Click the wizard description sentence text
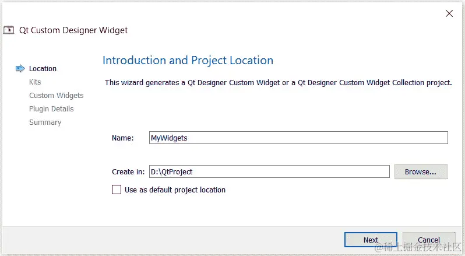Screen dimensions: 465x256 click(x=278, y=82)
